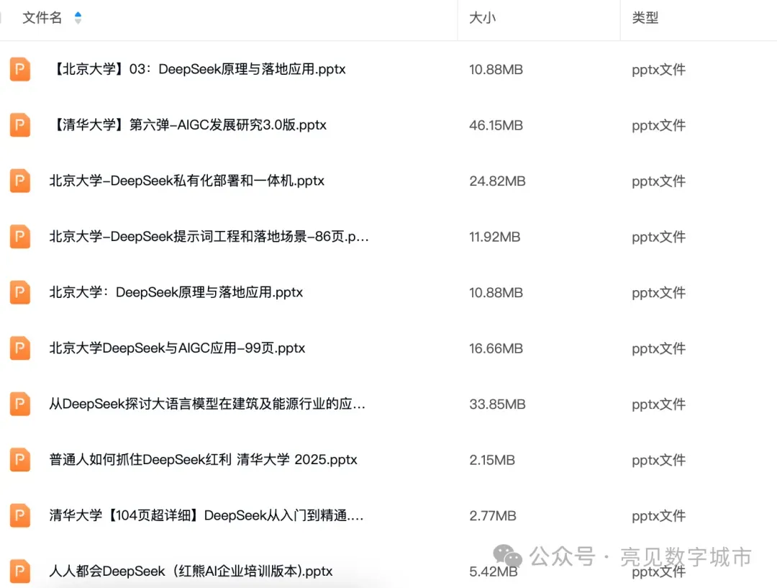Viewport: 777px width, 588px height.
Task: Click the 2.15MB size value
Action: point(492,460)
